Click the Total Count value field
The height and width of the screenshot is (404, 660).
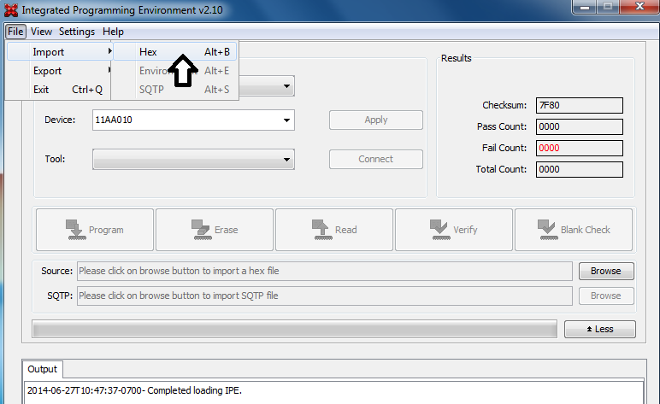click(x=579, y=169)
